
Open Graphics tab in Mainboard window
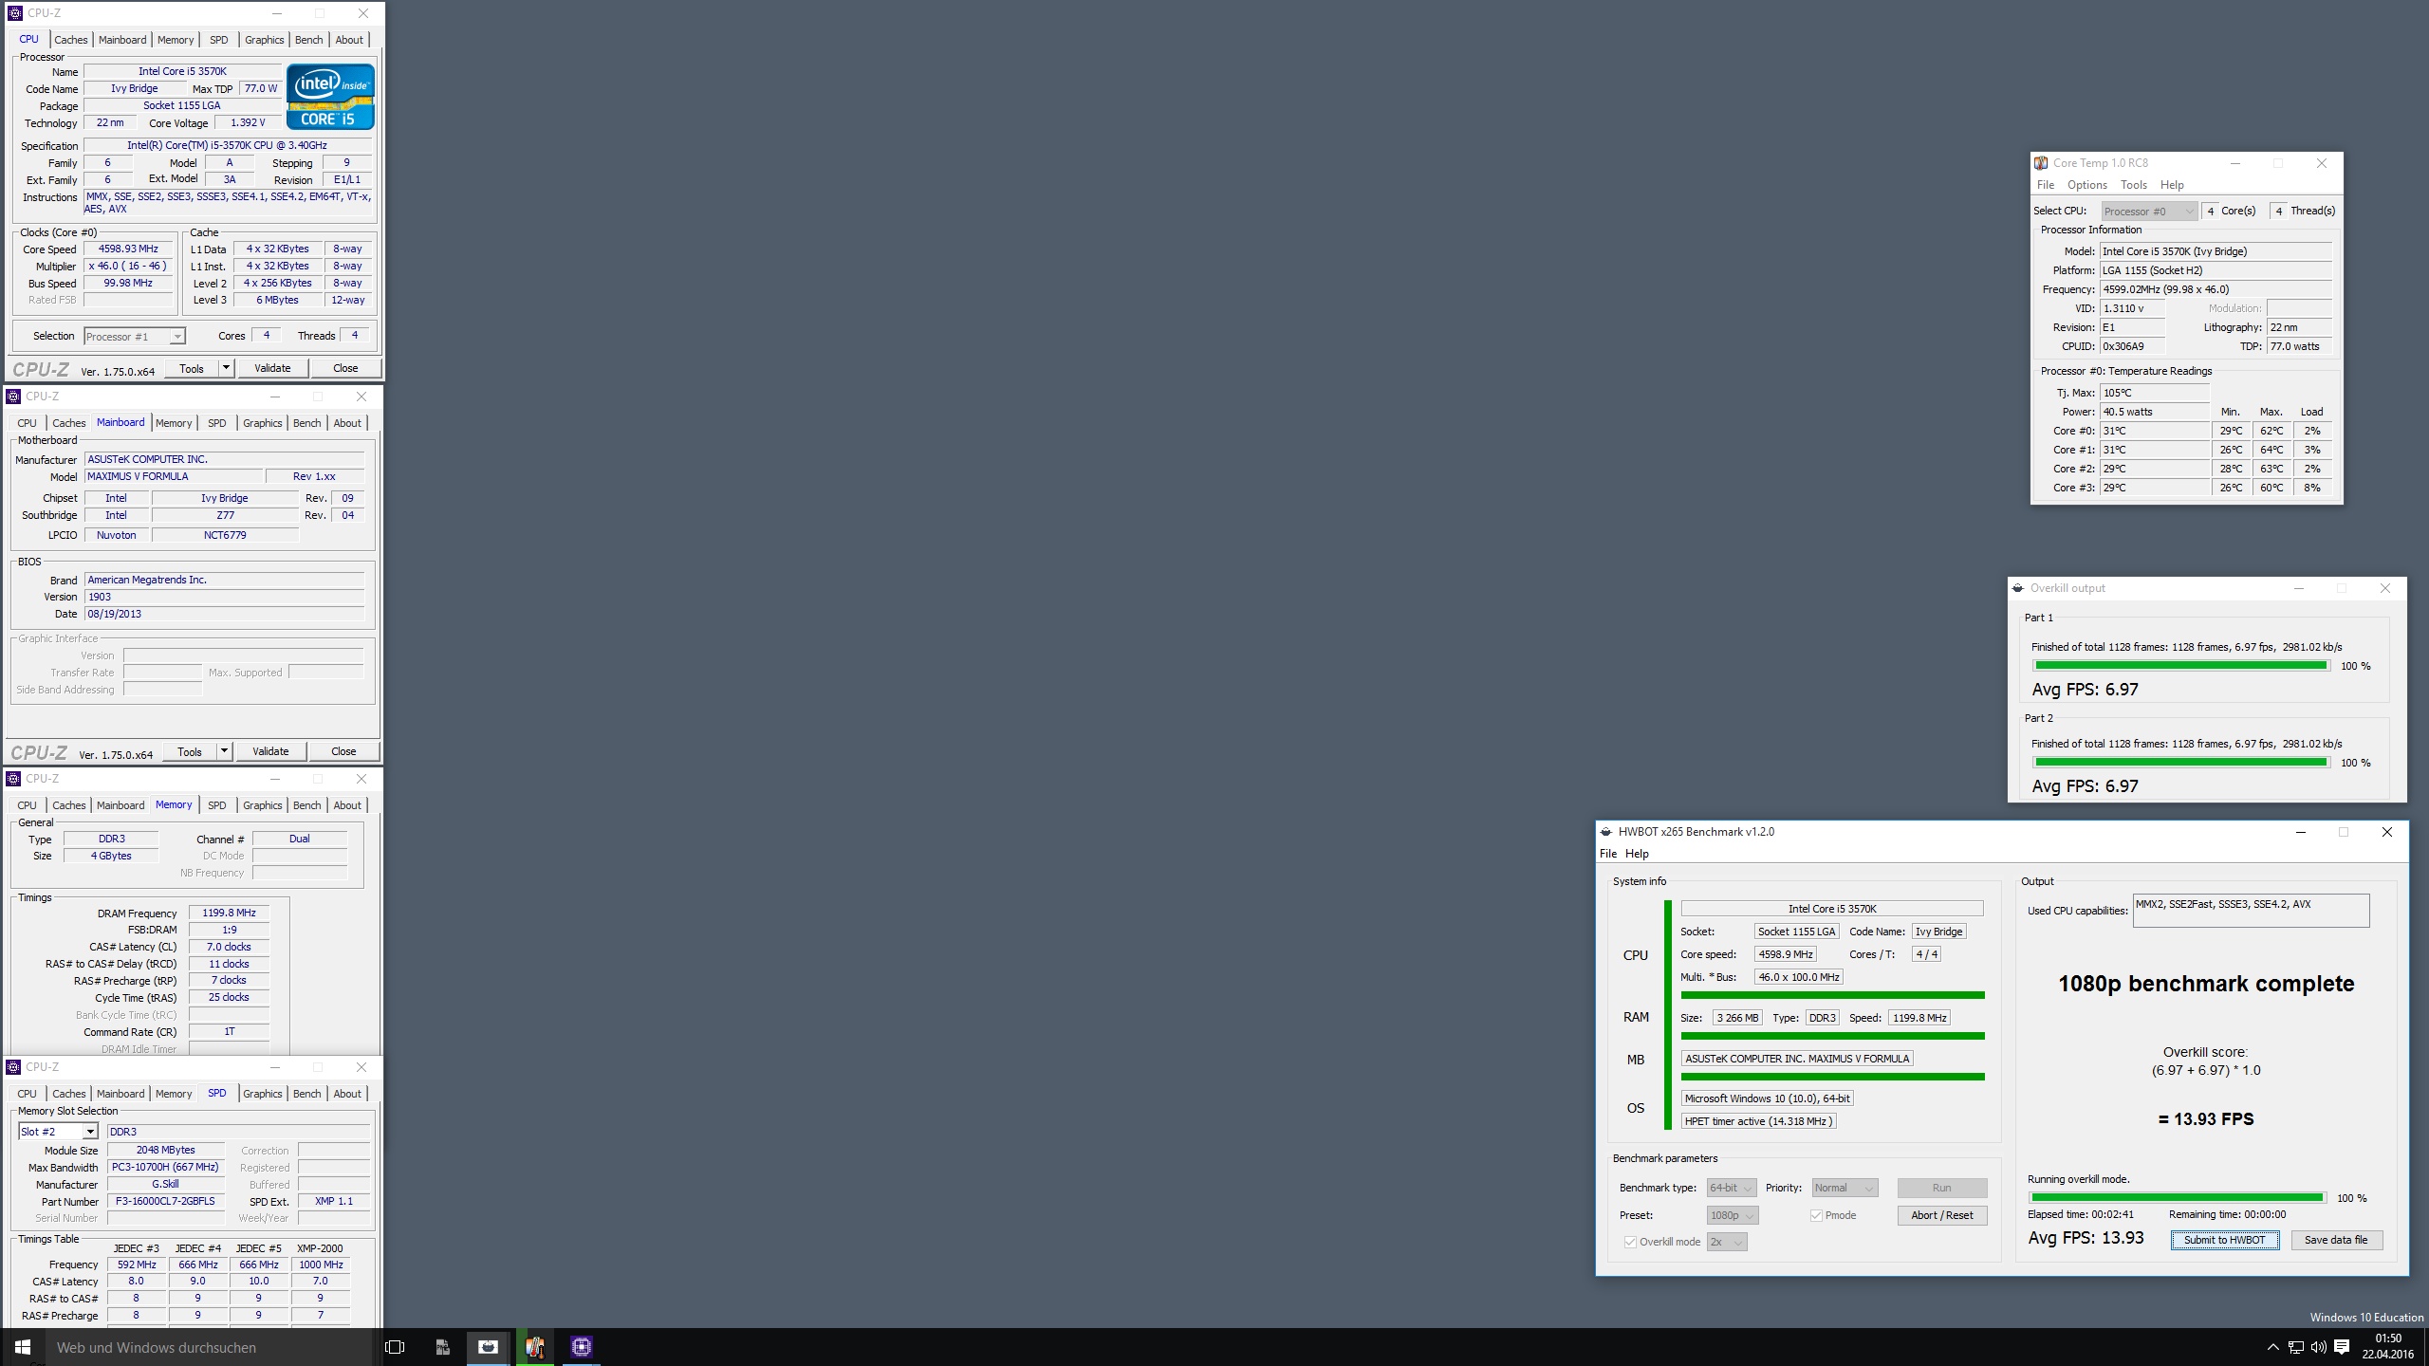263,423
